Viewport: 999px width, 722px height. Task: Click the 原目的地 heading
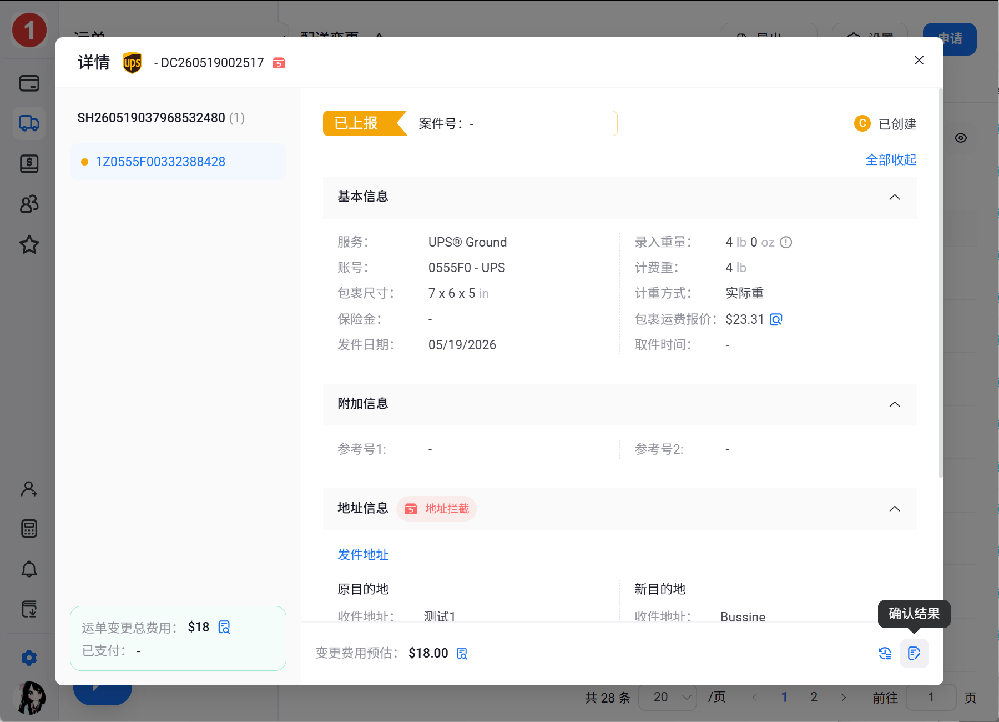point(363,589)
